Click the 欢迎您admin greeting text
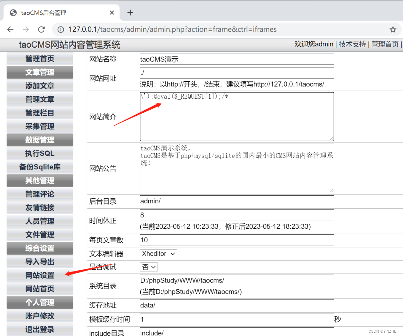Viewport: 403px width, 336px height. point(314,44)
